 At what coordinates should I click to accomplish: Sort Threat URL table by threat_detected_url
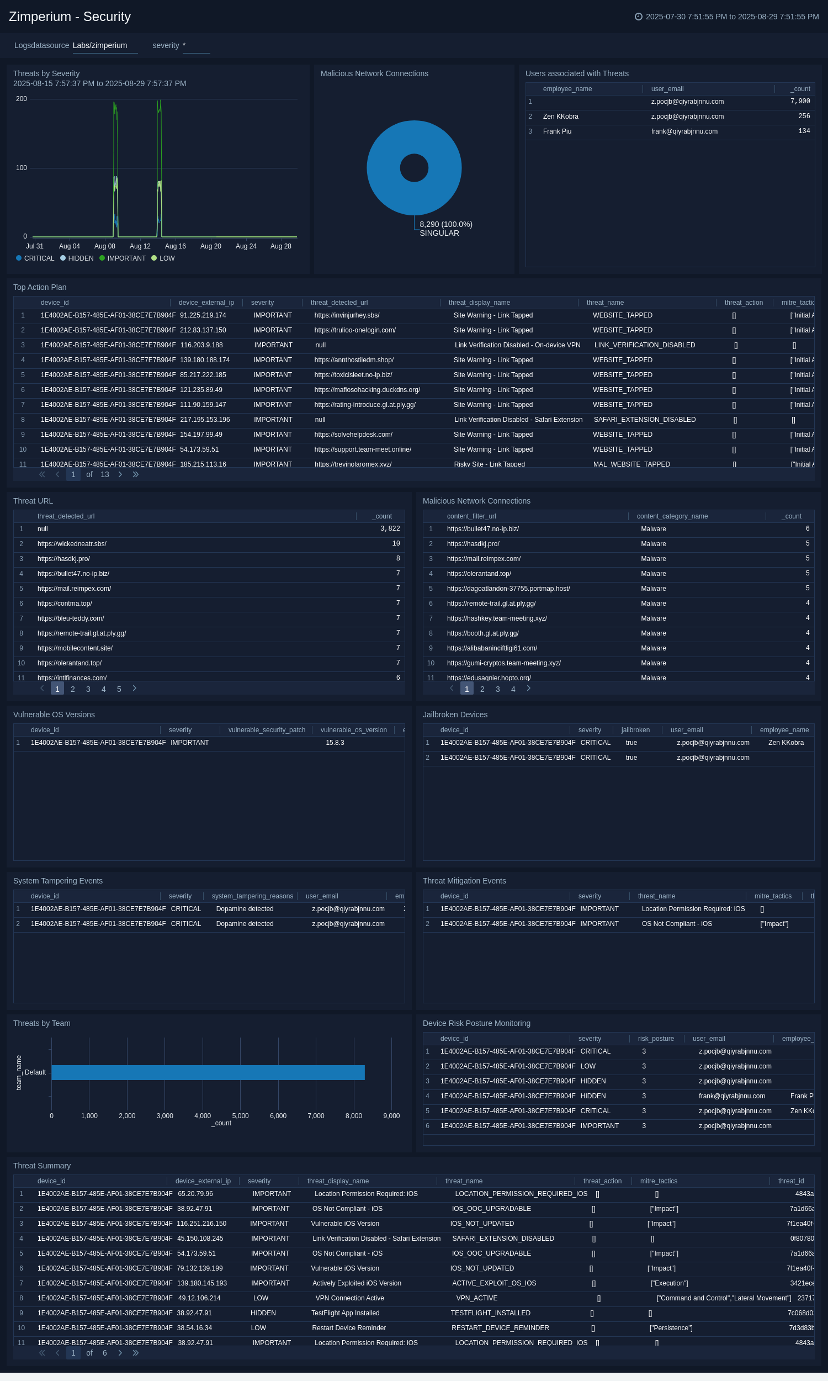coord(66,516)
